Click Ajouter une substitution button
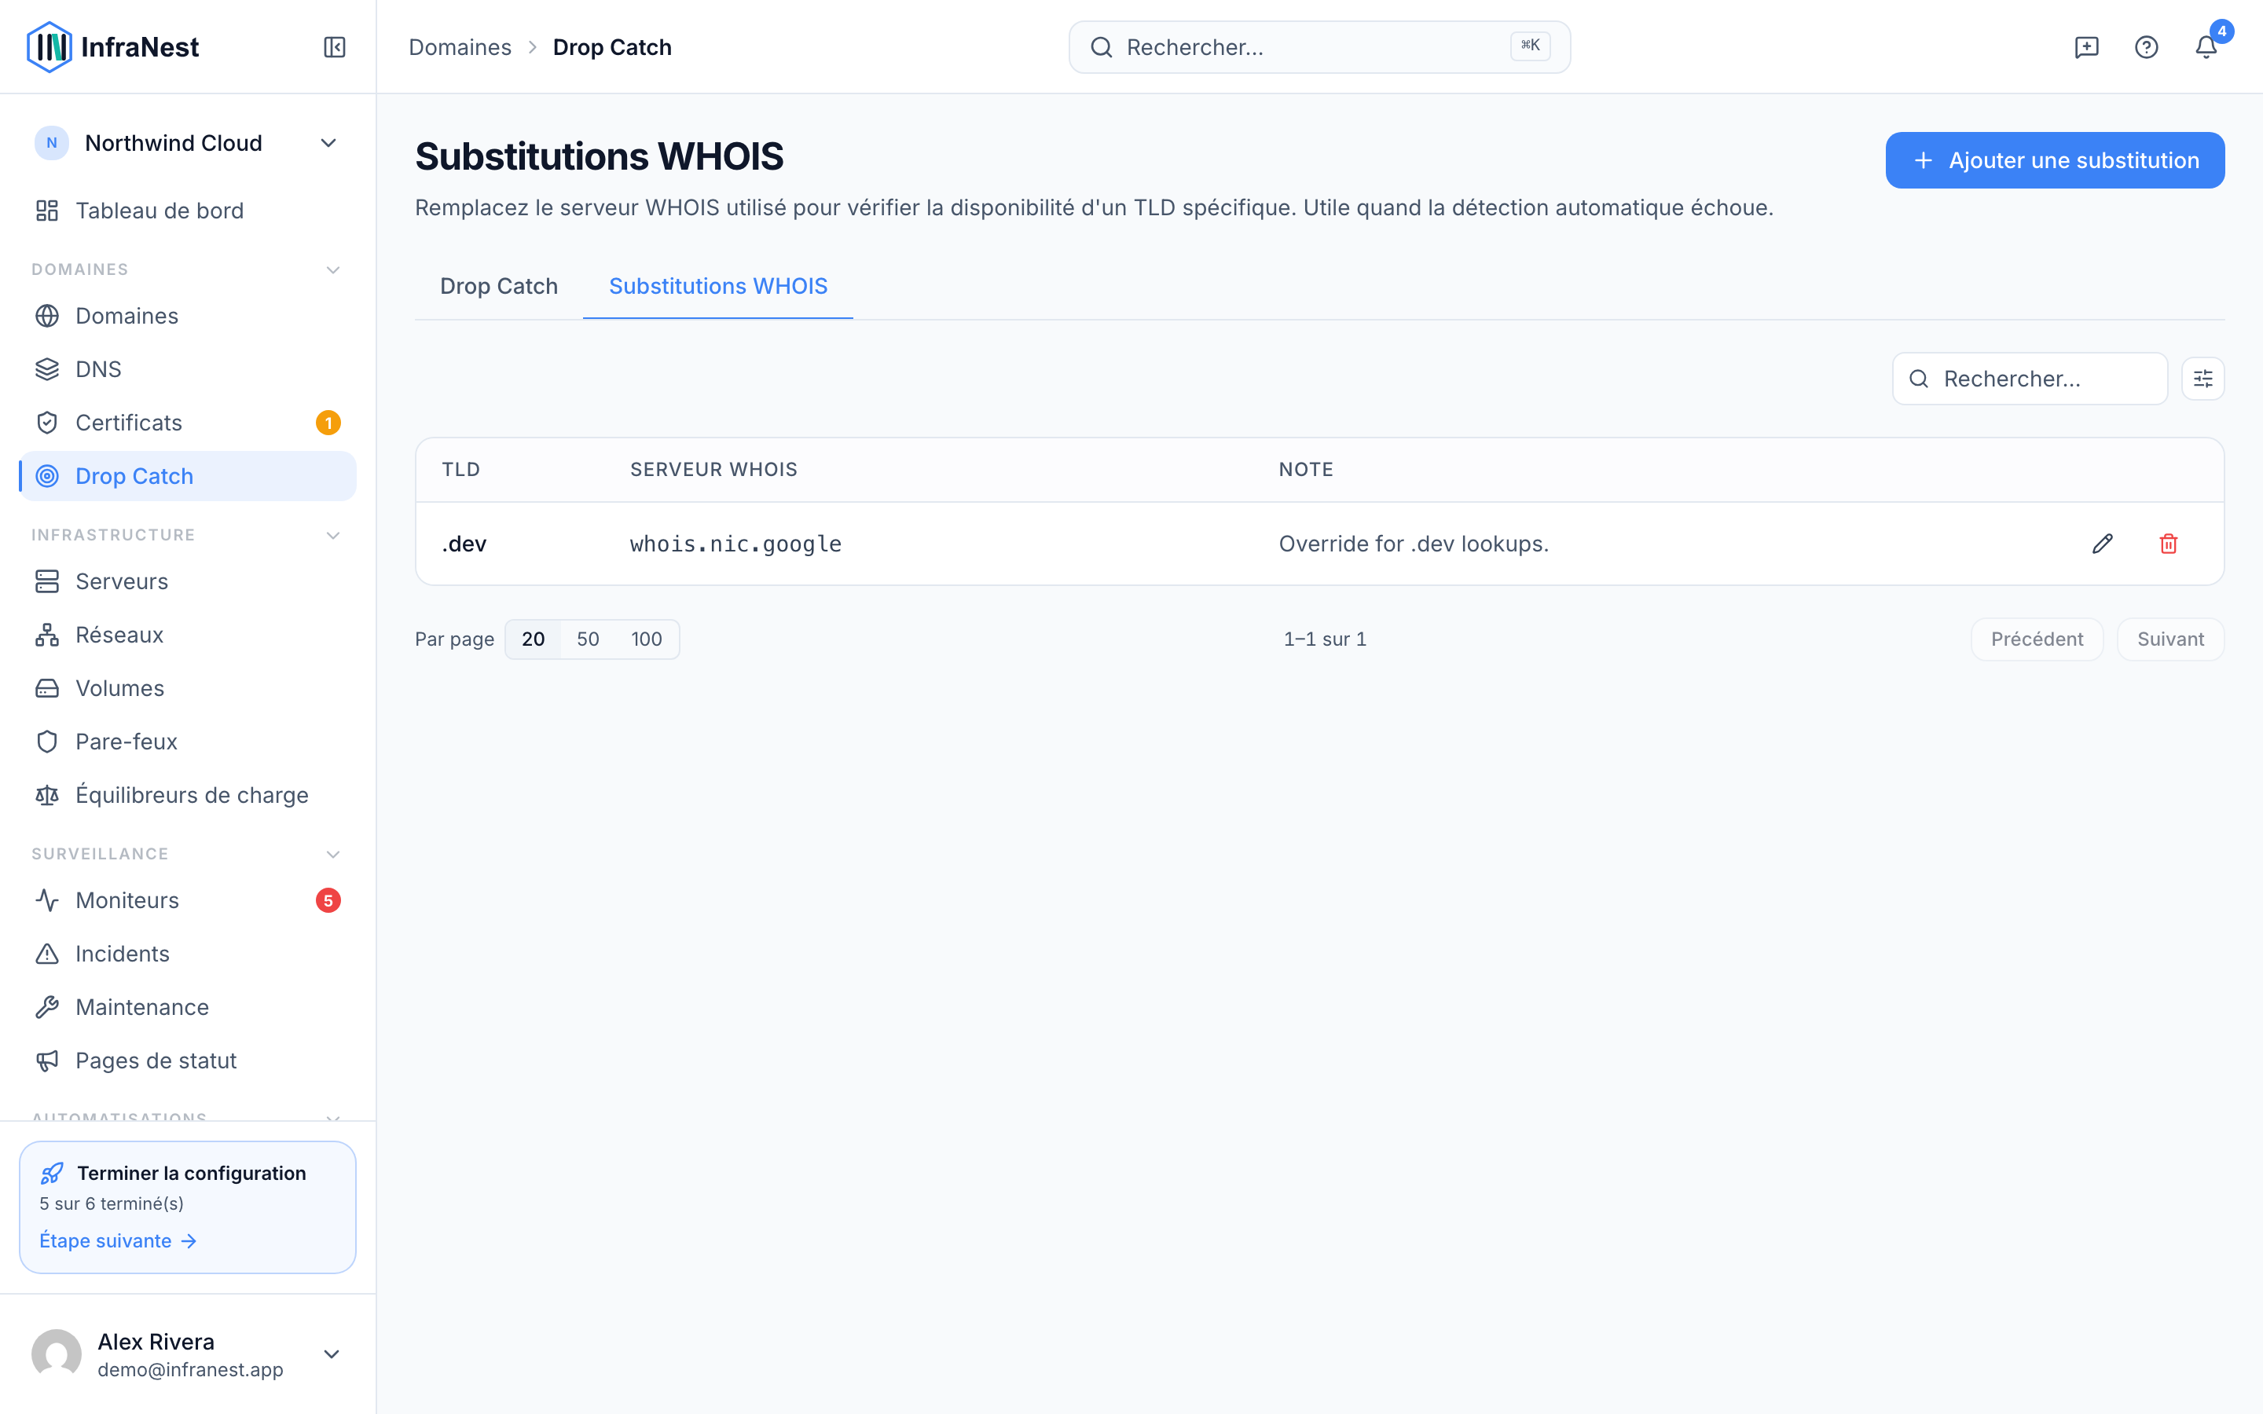This screenshot has width=2263, height=1414. coord(2055,160)
